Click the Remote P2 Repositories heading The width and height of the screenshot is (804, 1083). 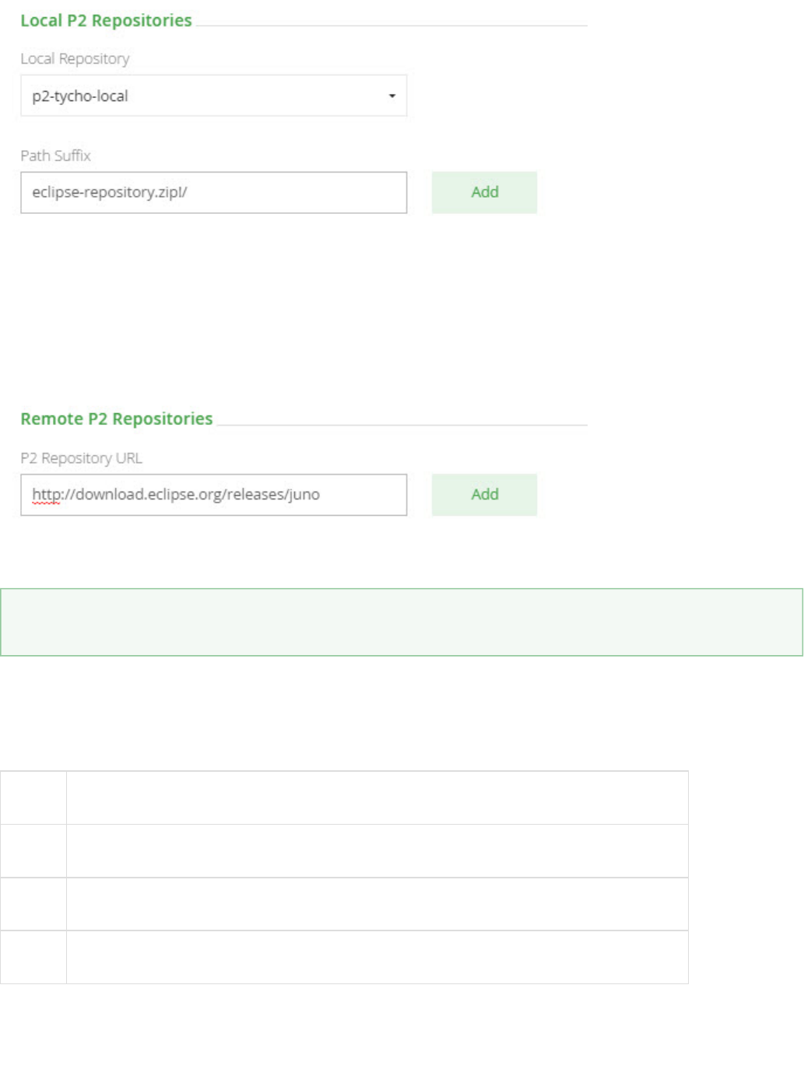pos(117,419)
